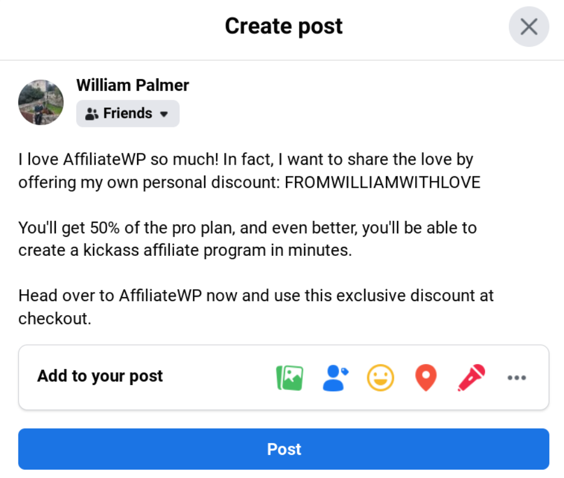Open more post options (three dots)

tap(517, 378)
